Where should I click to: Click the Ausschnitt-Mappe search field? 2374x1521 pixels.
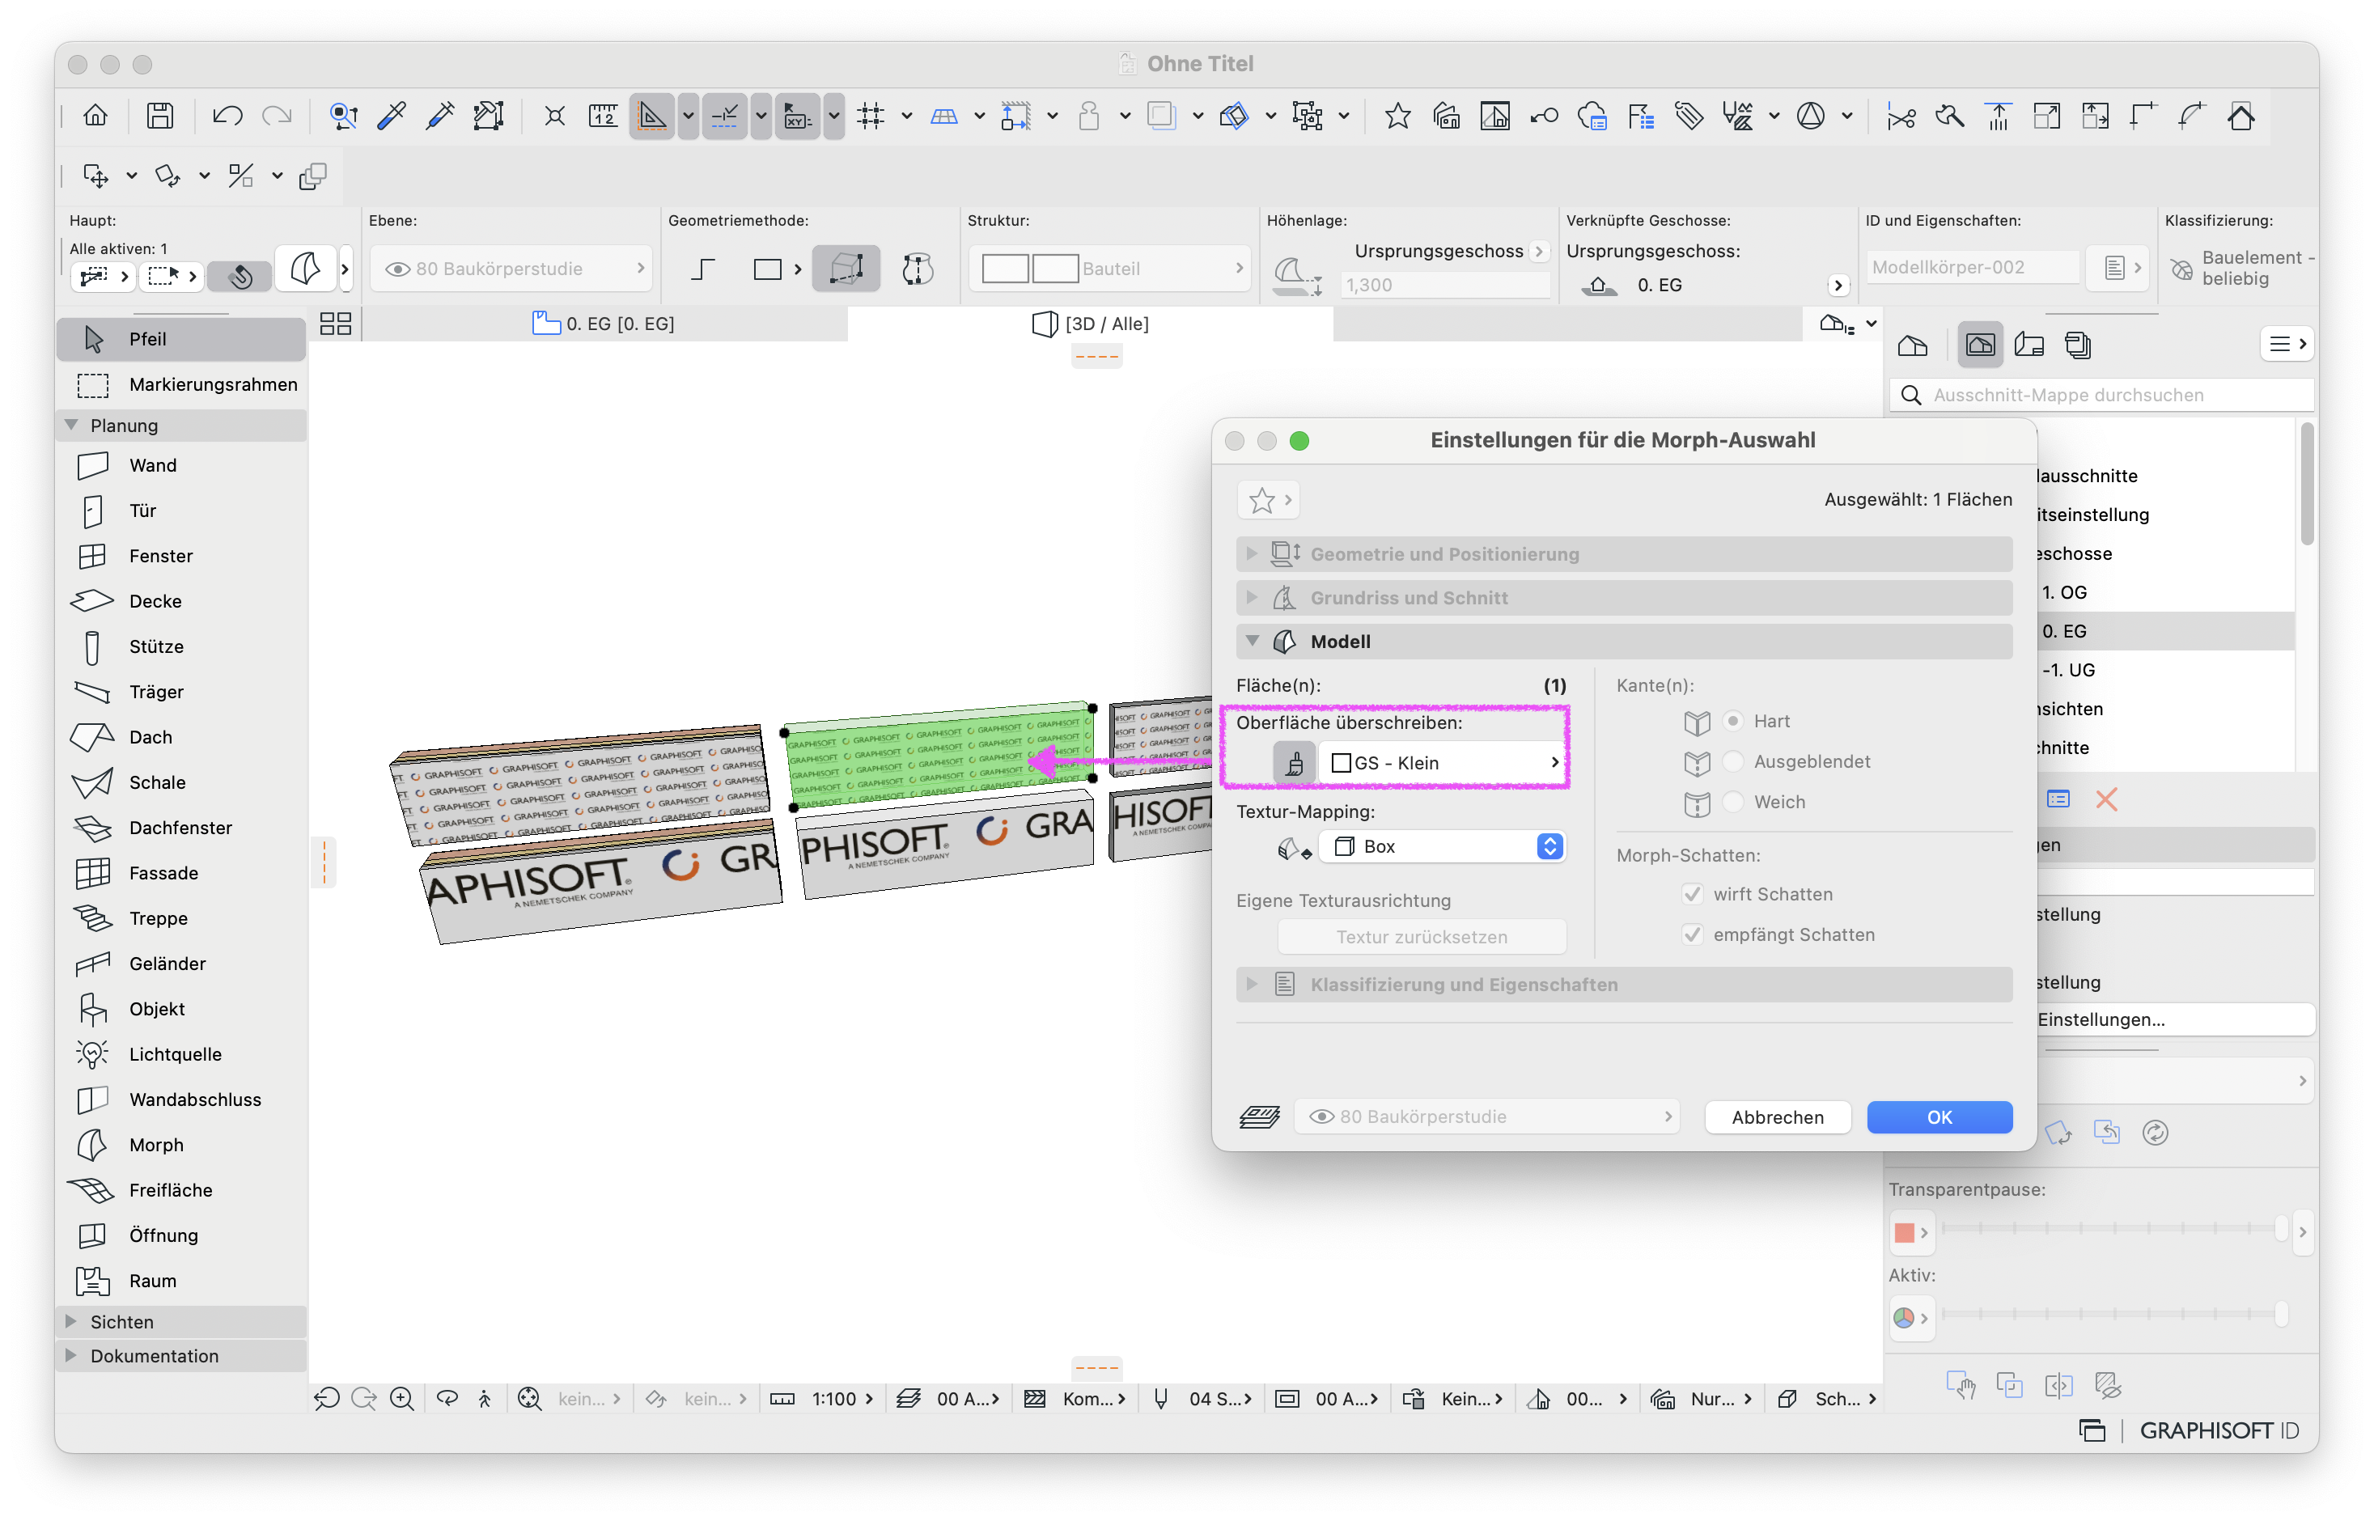pos(2101,395)
